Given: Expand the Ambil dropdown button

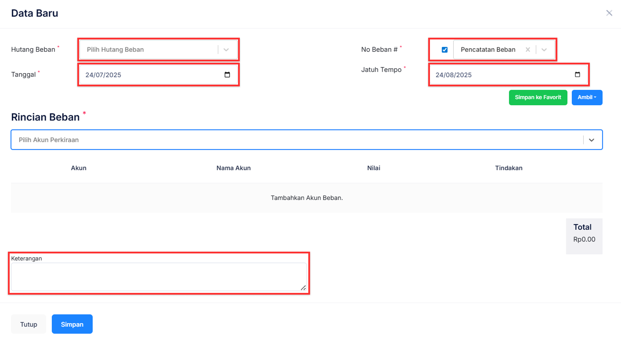Looking at the screenshot, I should pyautogui.click(x=587, y=97).
